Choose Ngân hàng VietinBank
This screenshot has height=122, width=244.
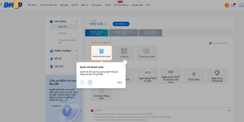217,76
